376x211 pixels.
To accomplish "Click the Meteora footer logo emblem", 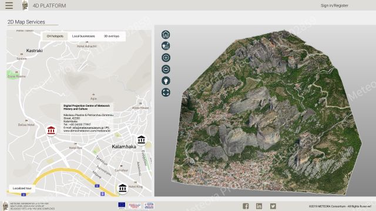I will 5,206.
